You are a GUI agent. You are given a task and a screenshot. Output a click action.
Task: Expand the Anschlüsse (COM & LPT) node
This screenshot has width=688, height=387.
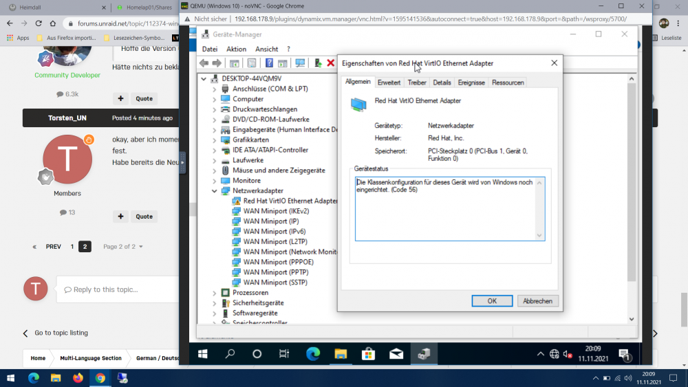click(215, 89)
